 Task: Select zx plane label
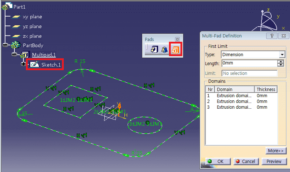(x=32, y=36)
